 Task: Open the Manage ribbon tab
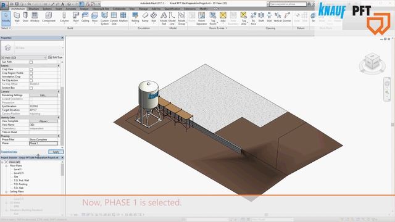(x=143, y=9)
